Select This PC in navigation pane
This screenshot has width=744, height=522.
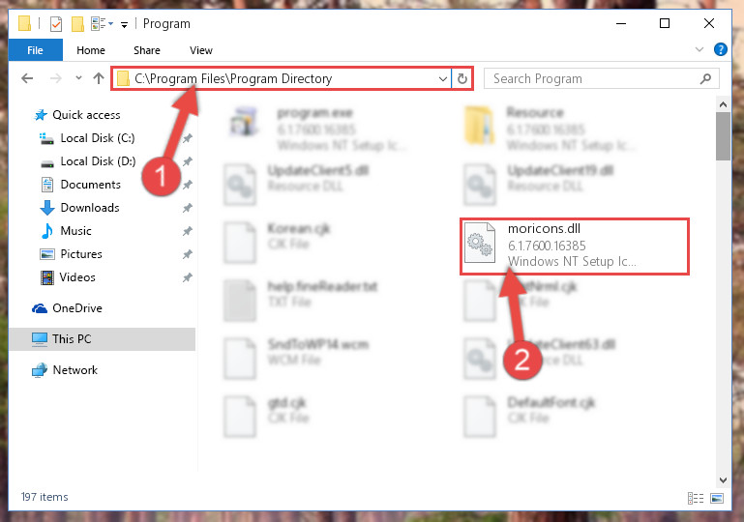[x=102, y=339]
